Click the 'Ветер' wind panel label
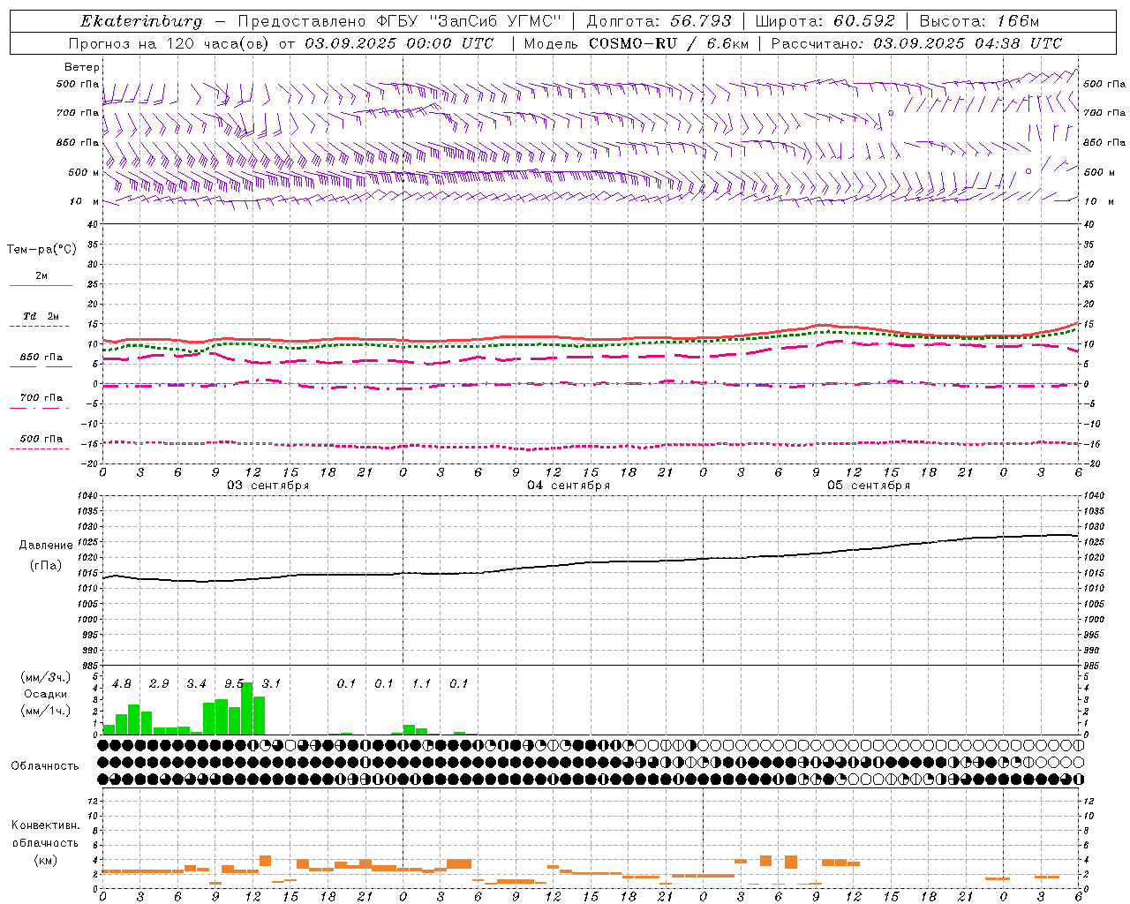This screenshot has height=904, width=1130. point(82,67)
